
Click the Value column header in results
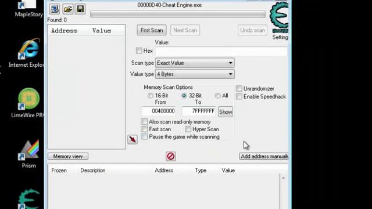point(102,31)
